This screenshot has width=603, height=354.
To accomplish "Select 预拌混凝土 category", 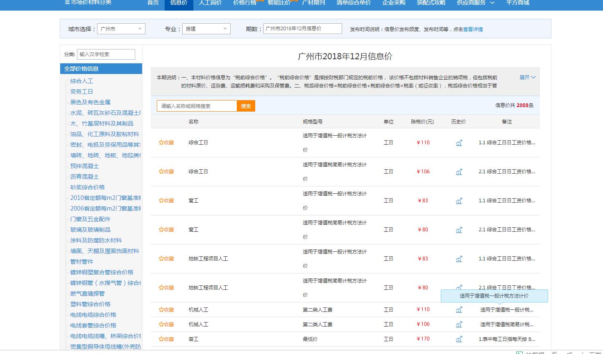I will tap(84, 166).
